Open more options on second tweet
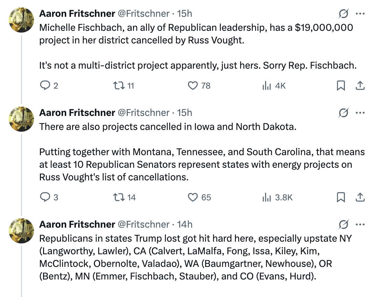376x297 pixels. (360, 113)
